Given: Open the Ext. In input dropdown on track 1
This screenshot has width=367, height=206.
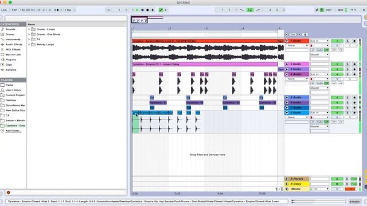Looking at the screenshot, I should click(x=319, y=41).
